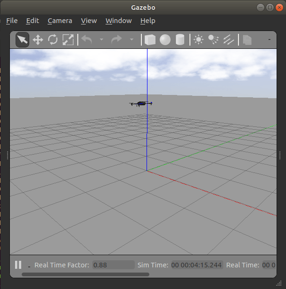
Task: Click the horizontal scrollbar in bottom bar
Action: 86,274
